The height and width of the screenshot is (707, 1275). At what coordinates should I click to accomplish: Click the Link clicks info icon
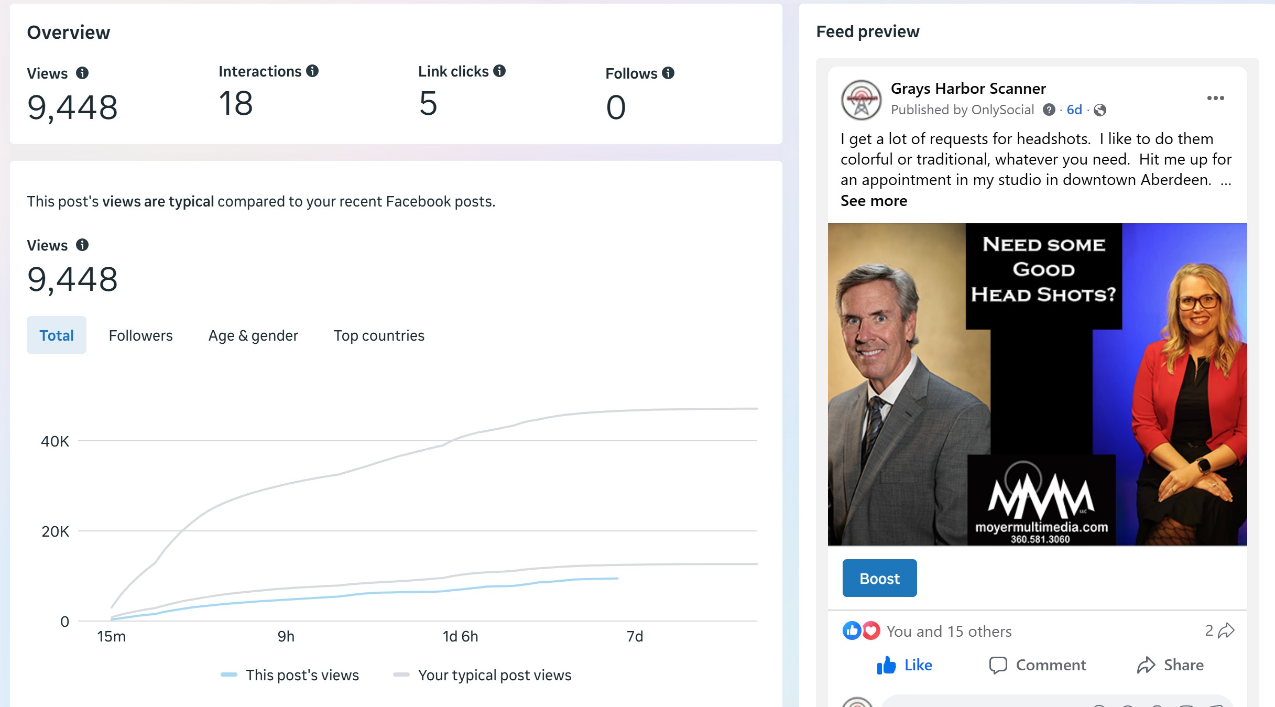click(499, 71)
